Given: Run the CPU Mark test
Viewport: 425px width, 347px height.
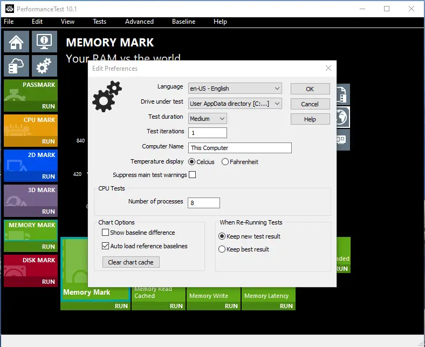Looking at the screenshot, I should (48, 141).
